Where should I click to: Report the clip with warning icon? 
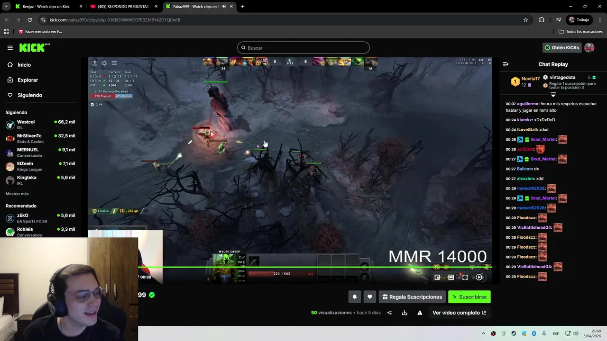(x=420, y=313)
